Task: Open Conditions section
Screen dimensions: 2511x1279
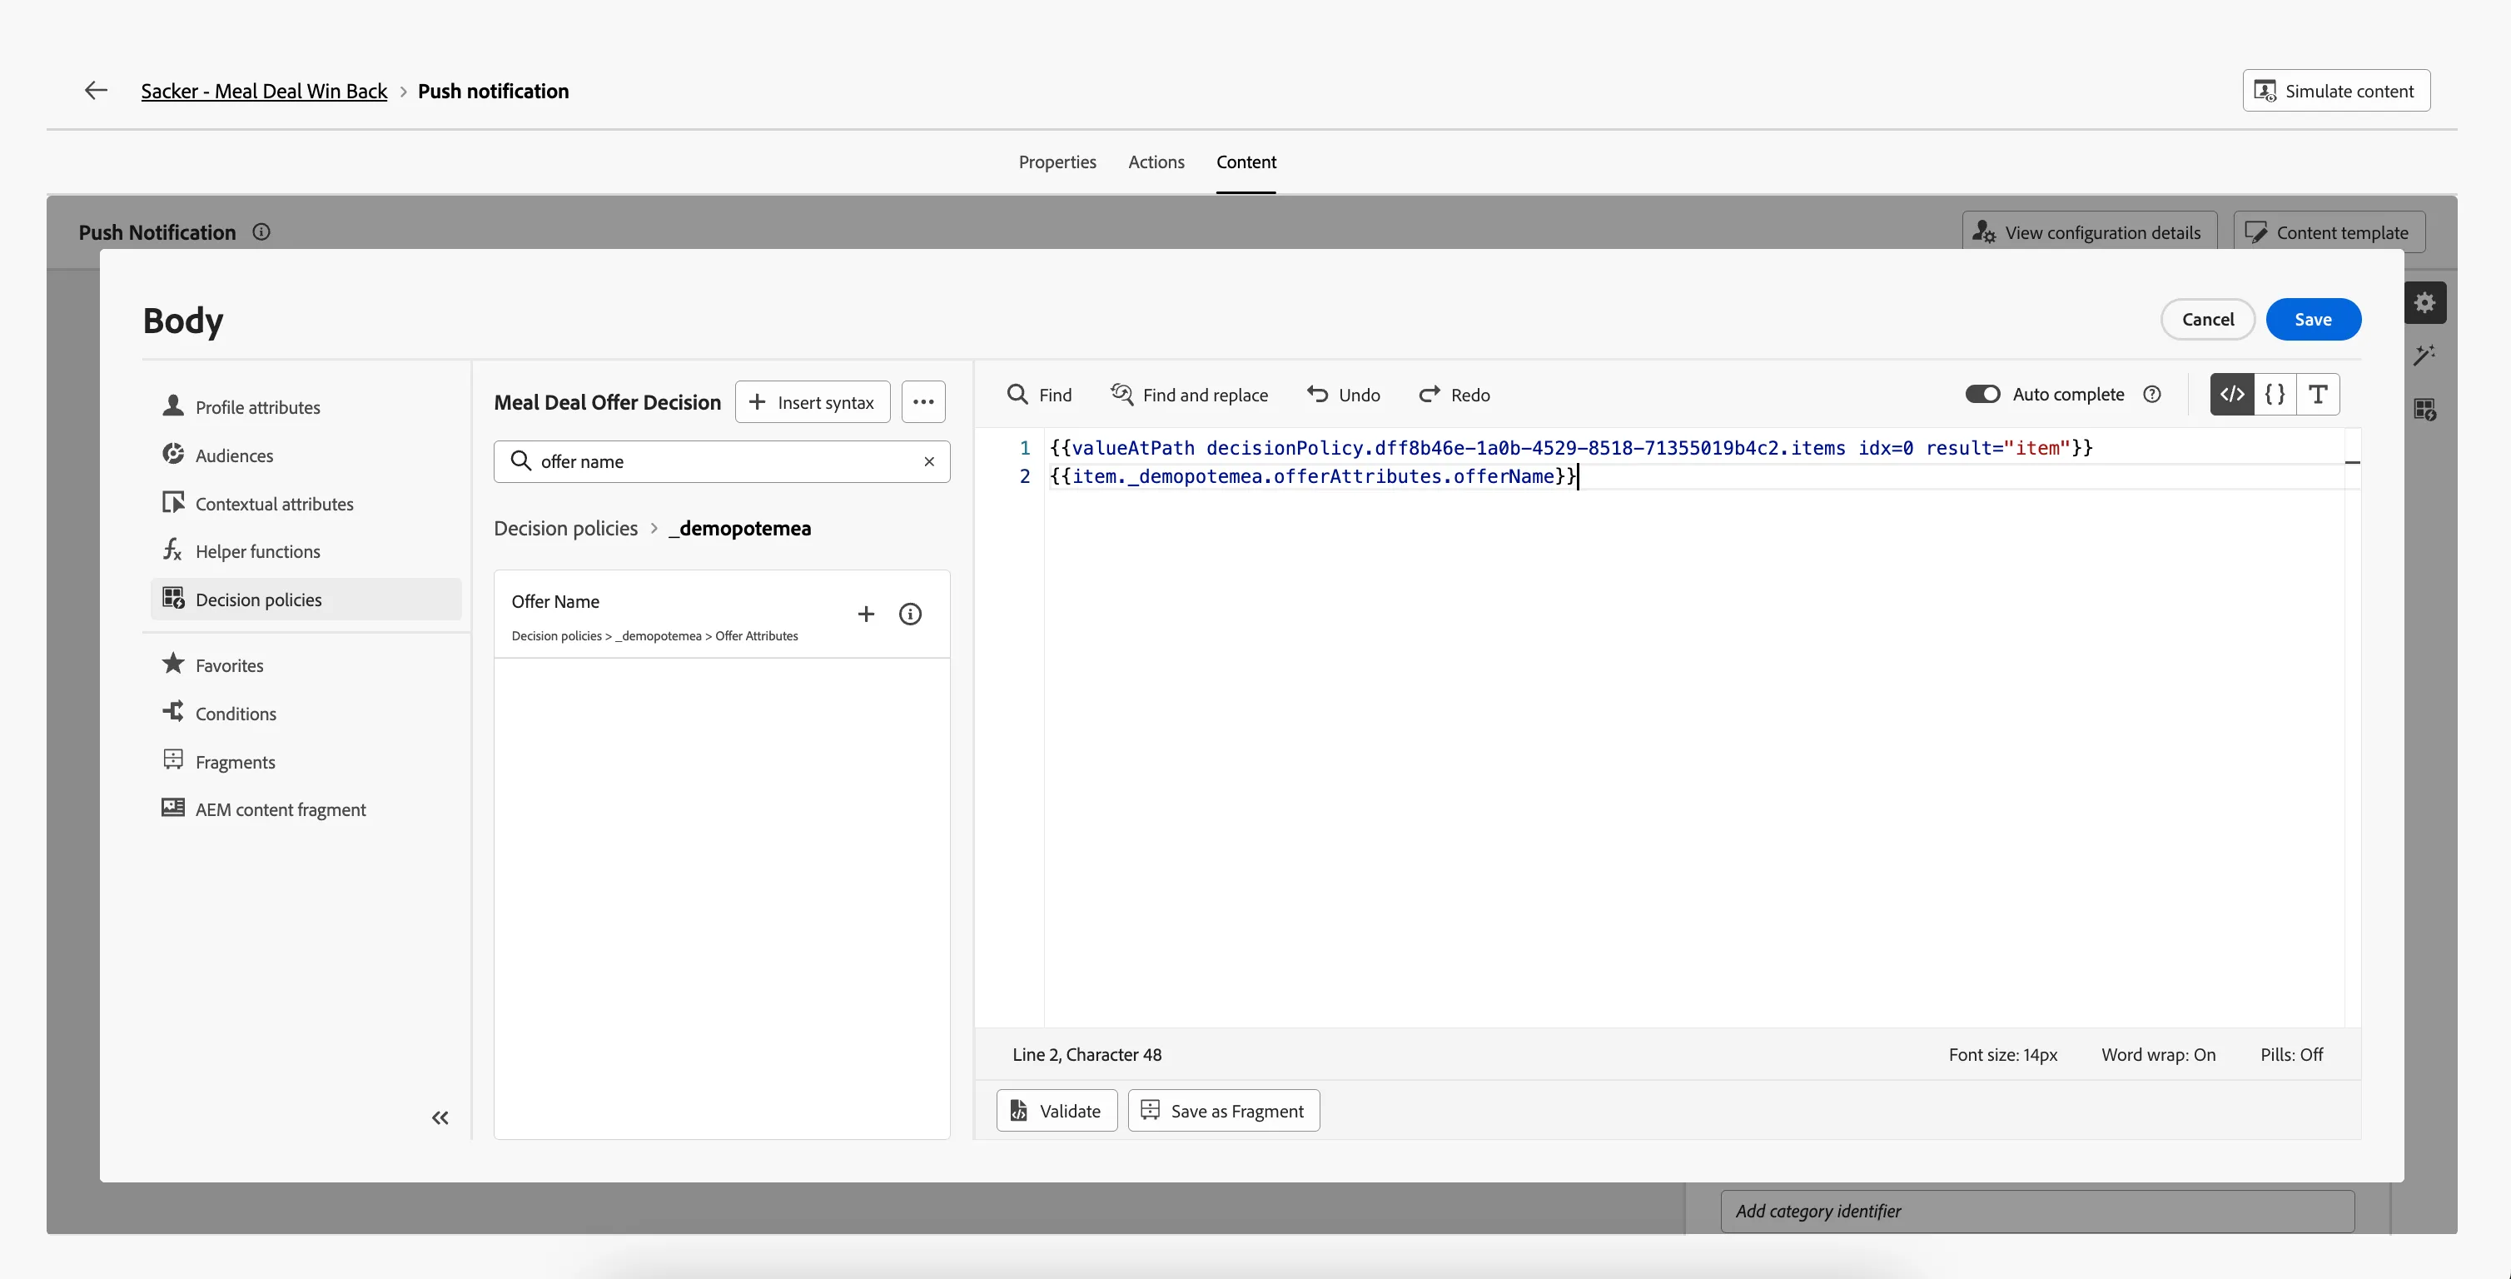Action: coord(306,713)
